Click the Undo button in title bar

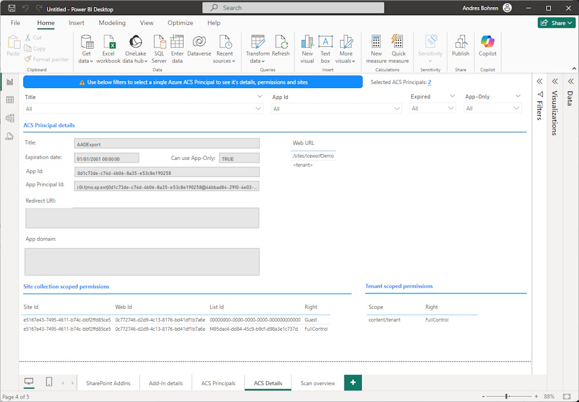click(25, 8)
